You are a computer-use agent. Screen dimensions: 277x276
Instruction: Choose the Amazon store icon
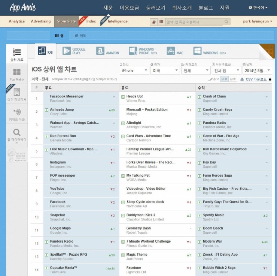point(100,51)
